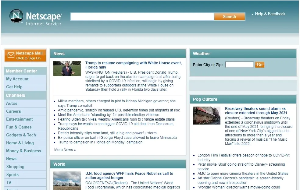The width and height of the screenshot is (300, 190).
Task: Open AMC cinema theaters reopening story
Action: point(243,174)
